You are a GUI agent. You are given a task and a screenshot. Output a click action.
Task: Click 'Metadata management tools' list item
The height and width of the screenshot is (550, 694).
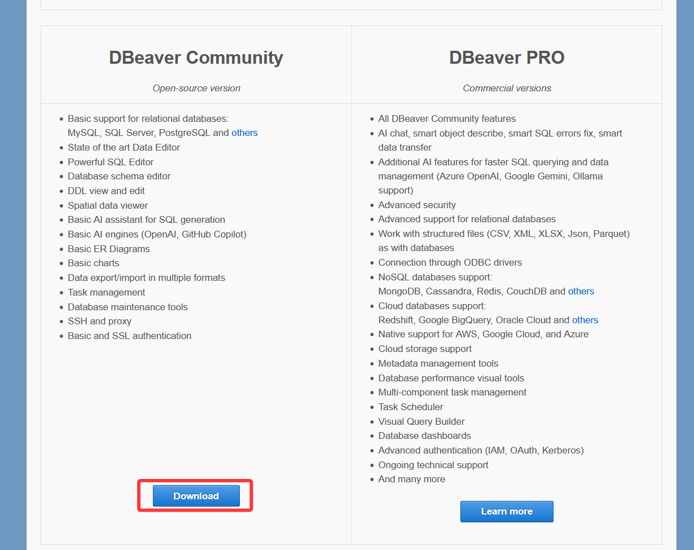438,363
